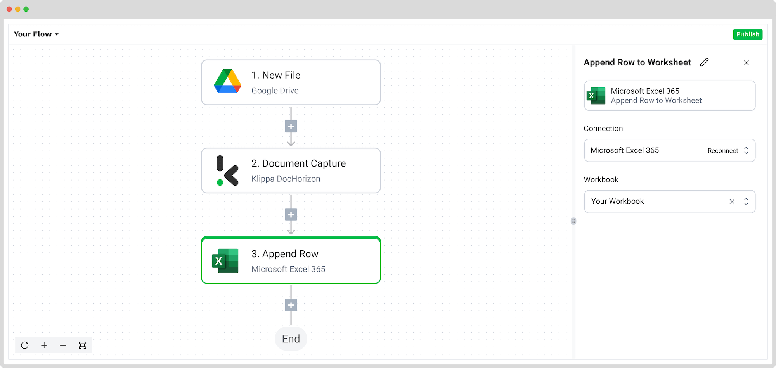Image resolution: width=776 pixels, height=368 pixels.
Task: Expand the Connection selector arrows
Action: (746, 150)
